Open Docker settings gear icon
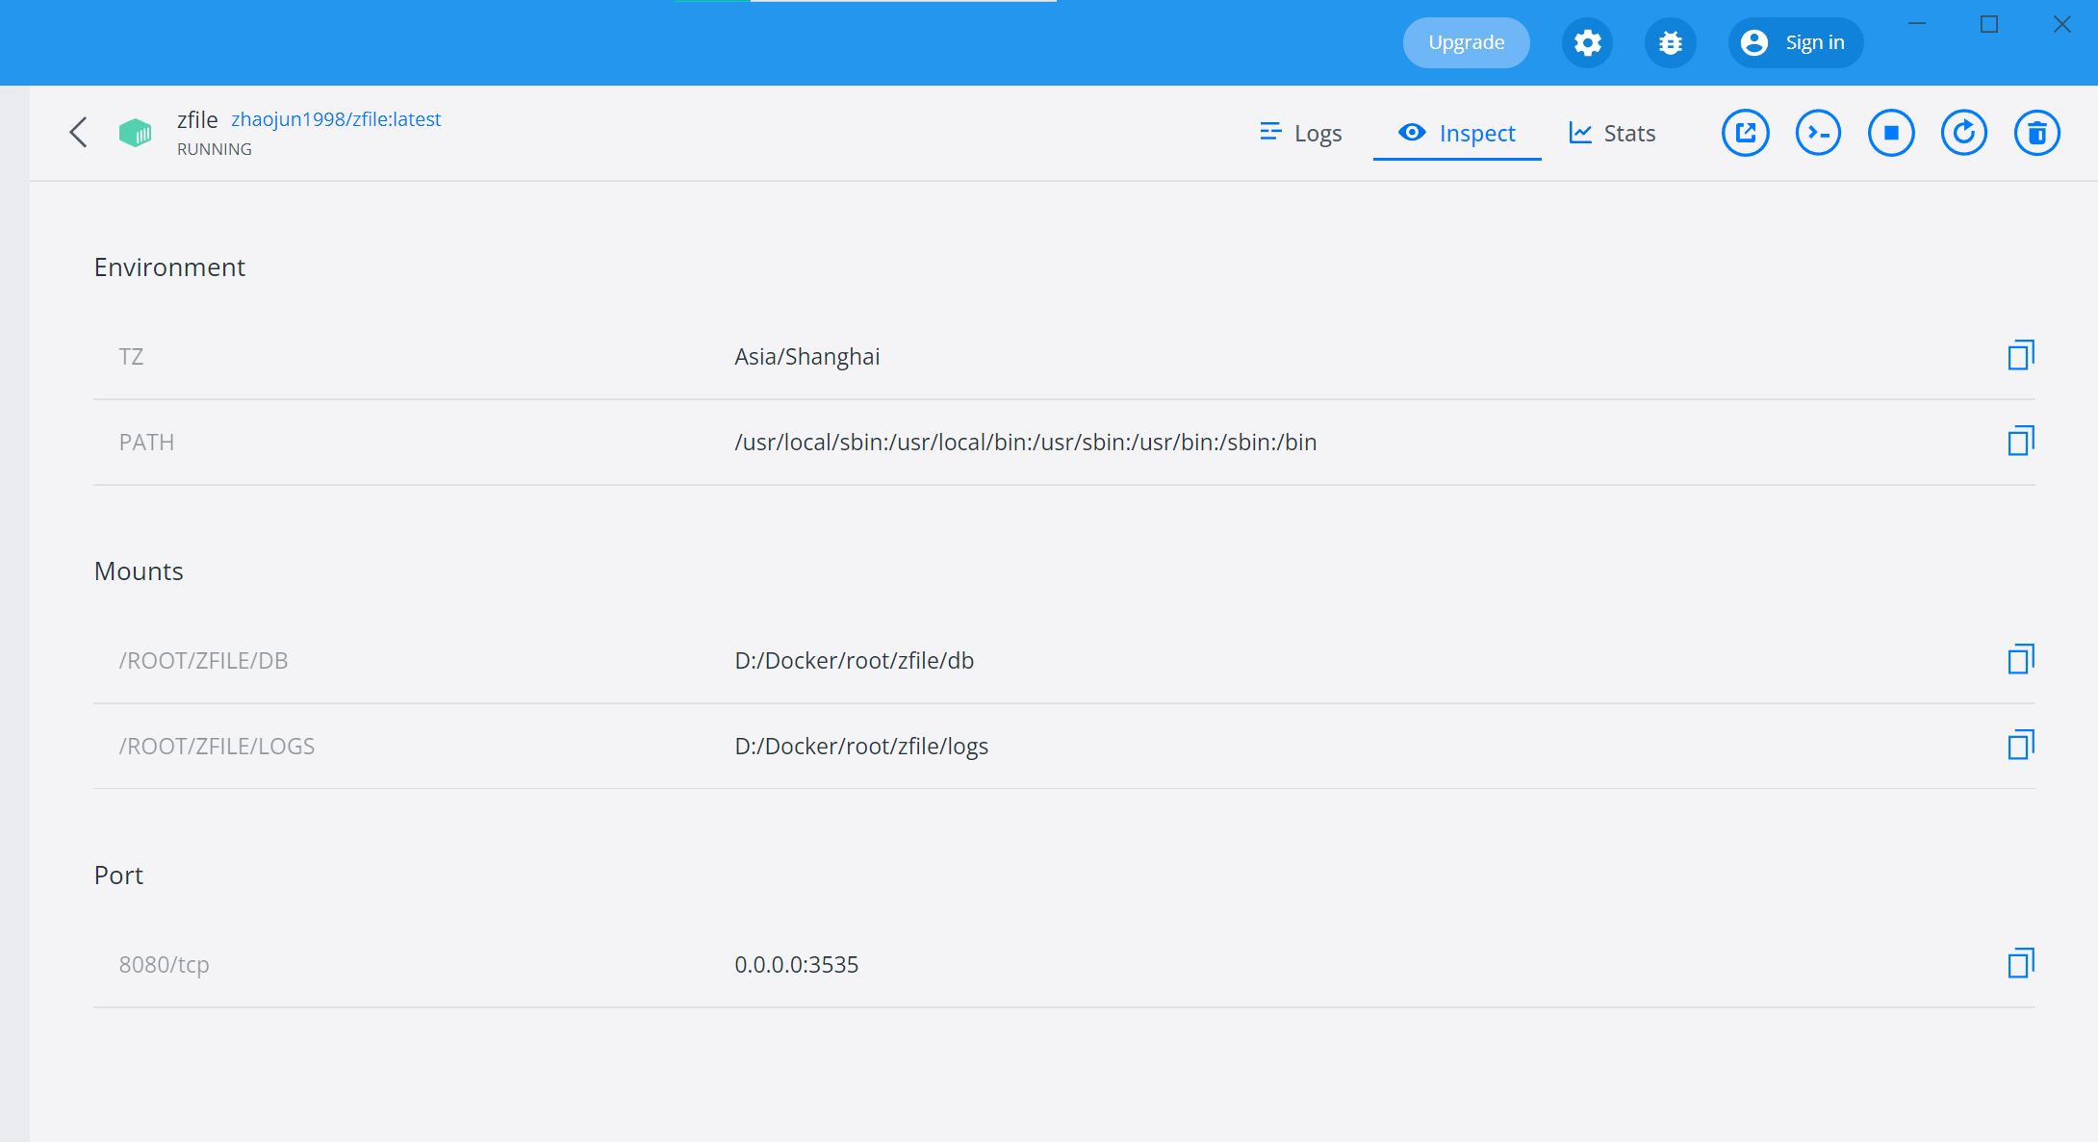The width and height of the screenshot is (2098, 1142). [x=1587, y=43]
